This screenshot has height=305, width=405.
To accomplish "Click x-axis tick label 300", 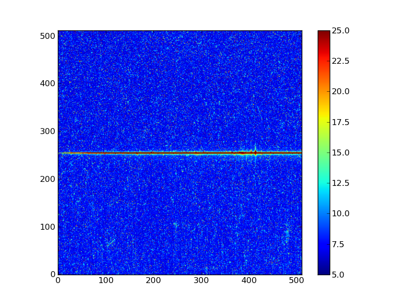I will point(201,281).
